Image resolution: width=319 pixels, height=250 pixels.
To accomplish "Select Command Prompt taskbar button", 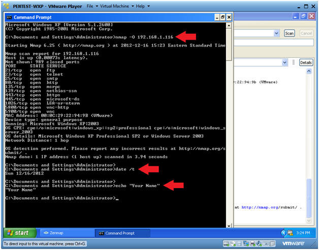I will (123, 233).
